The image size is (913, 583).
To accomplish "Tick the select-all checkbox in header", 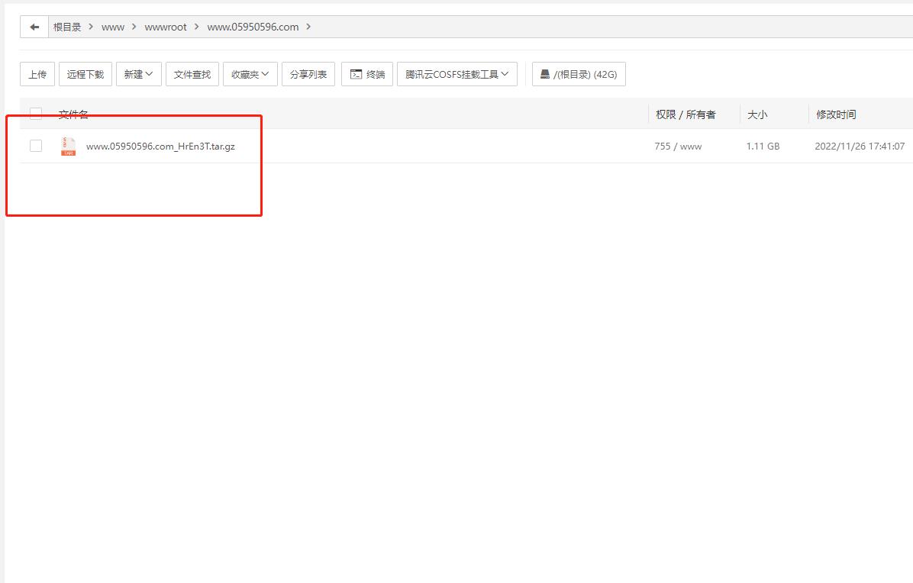I will pos(36,114).
